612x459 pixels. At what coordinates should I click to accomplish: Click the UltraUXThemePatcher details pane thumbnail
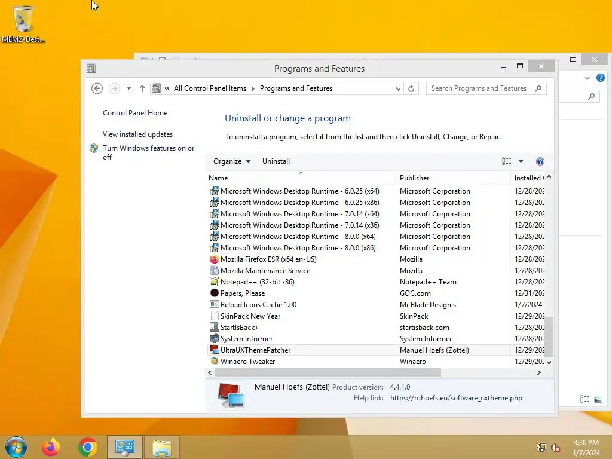point(231,394)
